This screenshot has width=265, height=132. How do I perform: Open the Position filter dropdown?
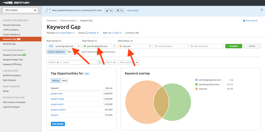coord(53,62)
